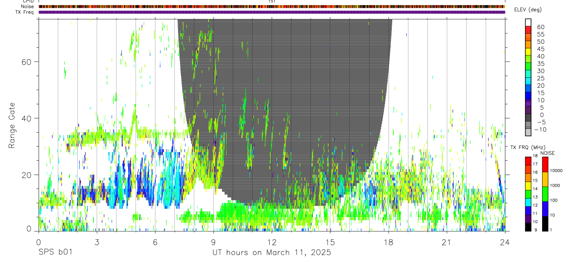Click the red 18 MHz TX frequency swatch
The width and height of the screenshot is (568, 262).
coord(528,161)
